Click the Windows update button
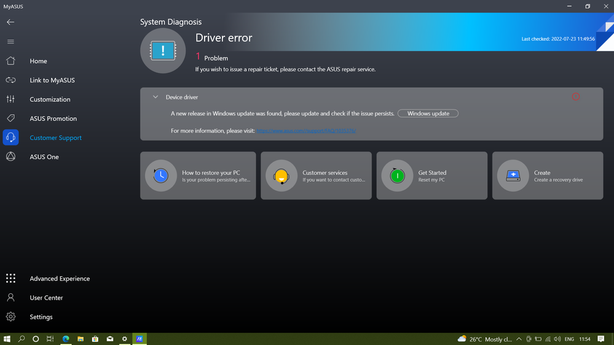614x345 pixels. [x=428, y=114]
